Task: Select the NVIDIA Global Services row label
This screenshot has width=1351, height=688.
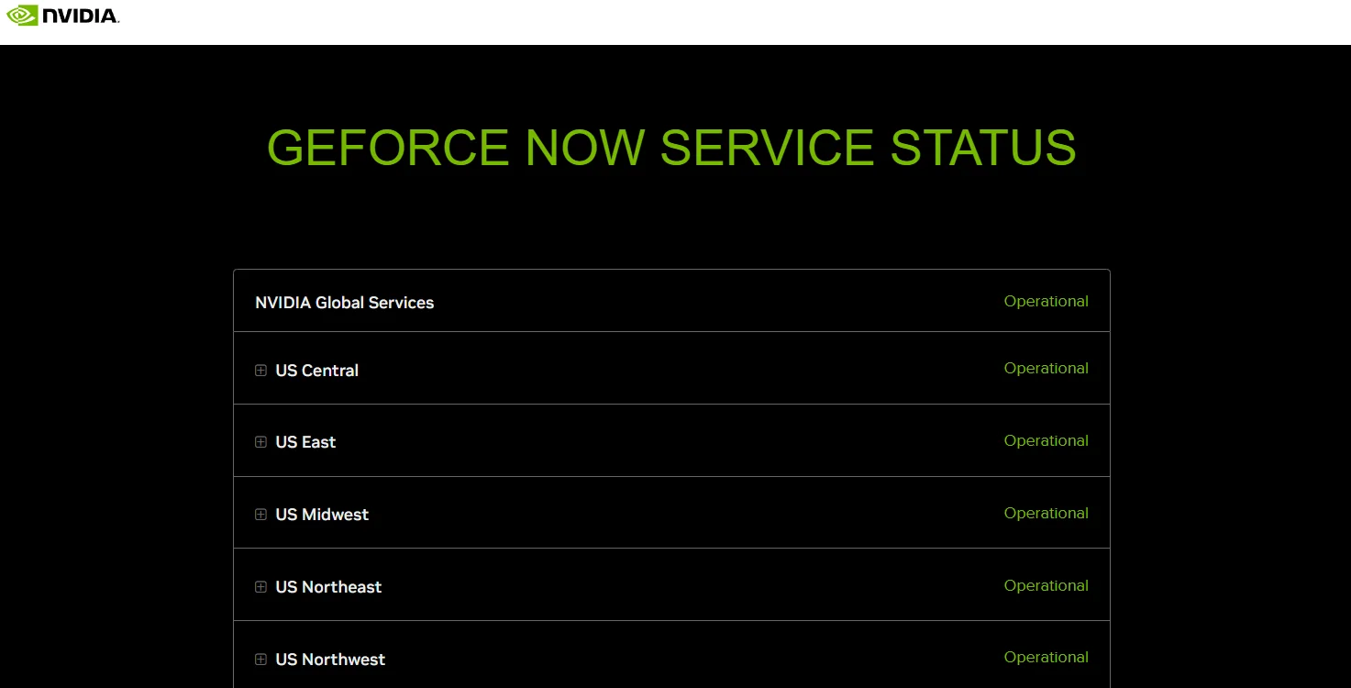Action: tap(345, 303)
